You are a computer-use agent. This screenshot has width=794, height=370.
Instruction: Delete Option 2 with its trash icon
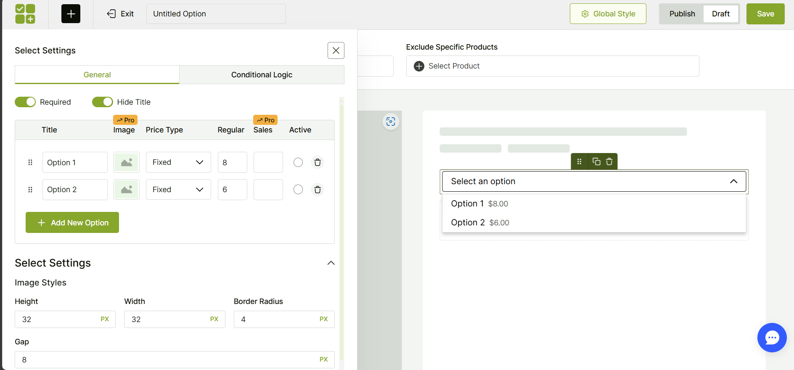coord(318,190)
